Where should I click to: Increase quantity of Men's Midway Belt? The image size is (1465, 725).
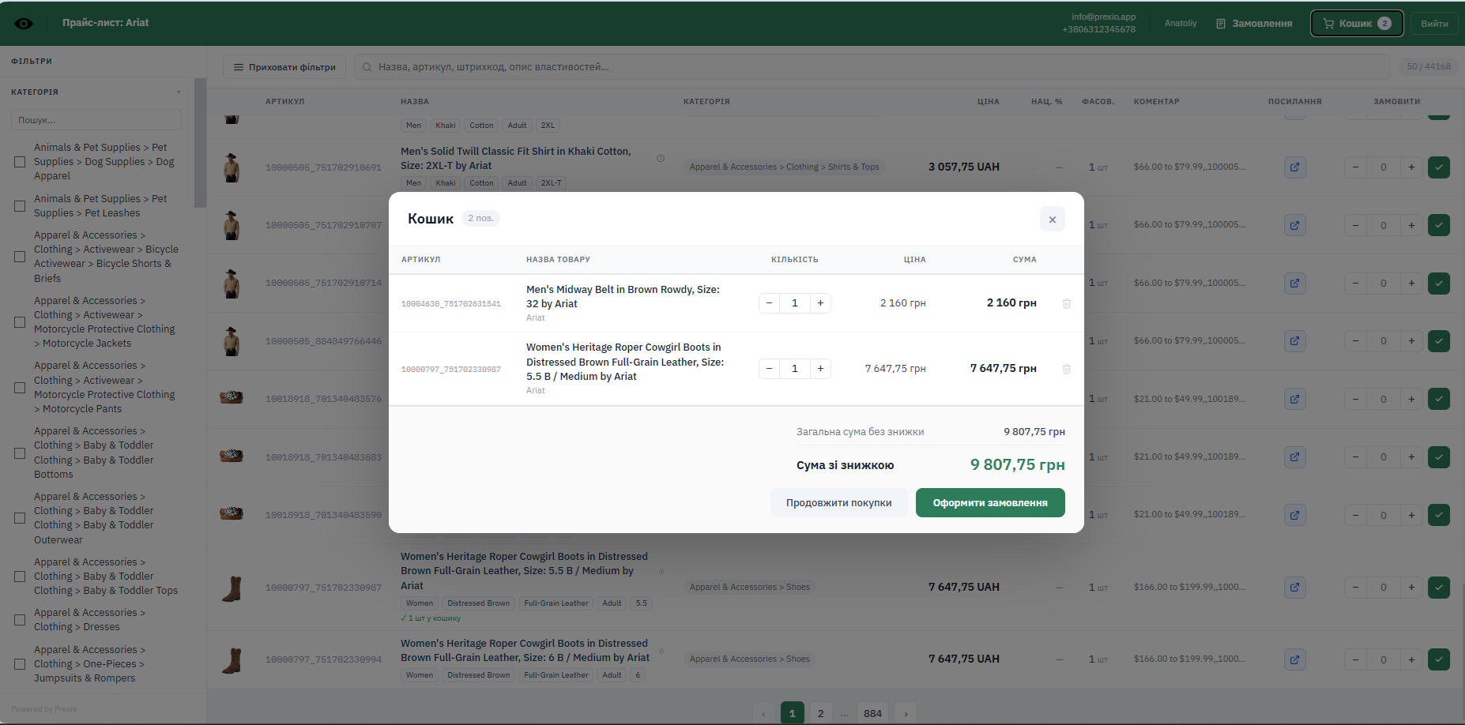click(x=821, y=303)
